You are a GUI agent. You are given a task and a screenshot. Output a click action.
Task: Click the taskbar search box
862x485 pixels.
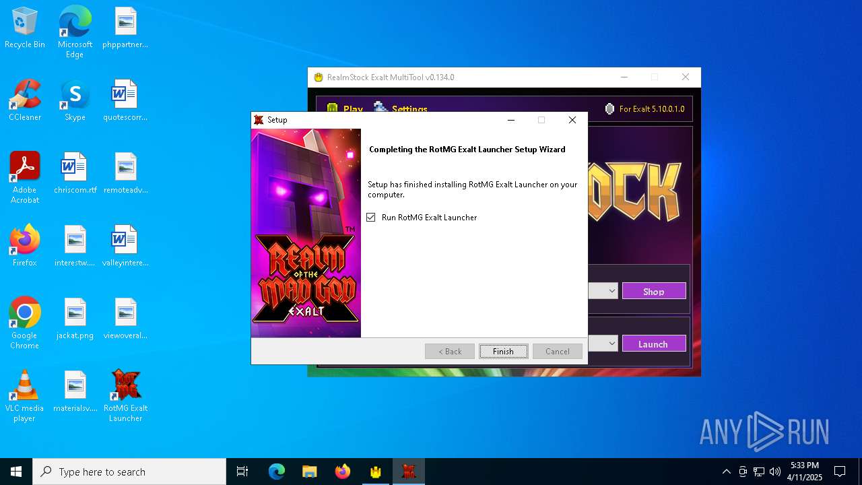click(129, 472)
